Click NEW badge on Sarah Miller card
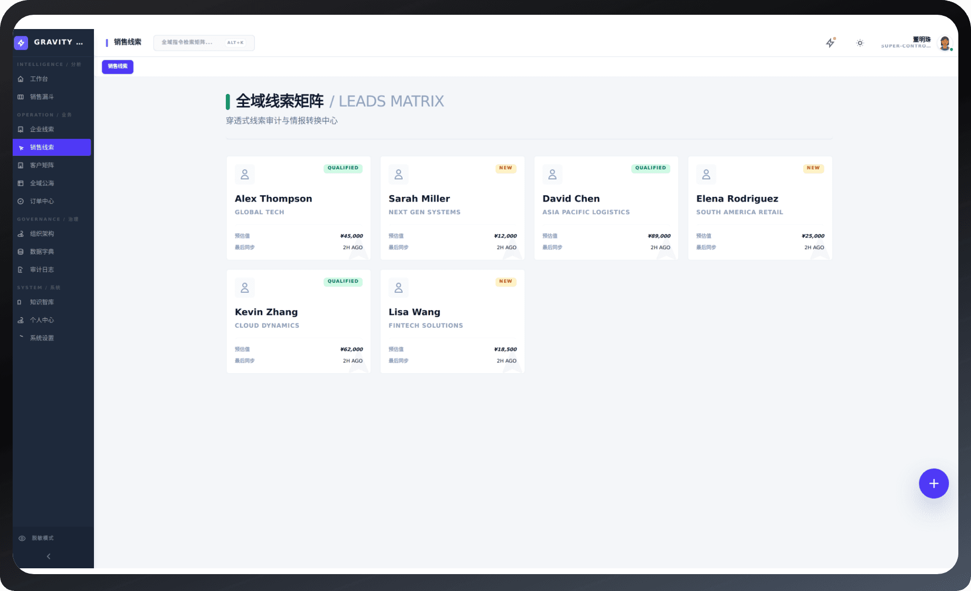The image size is (971, 591). [x=506, y=168]
